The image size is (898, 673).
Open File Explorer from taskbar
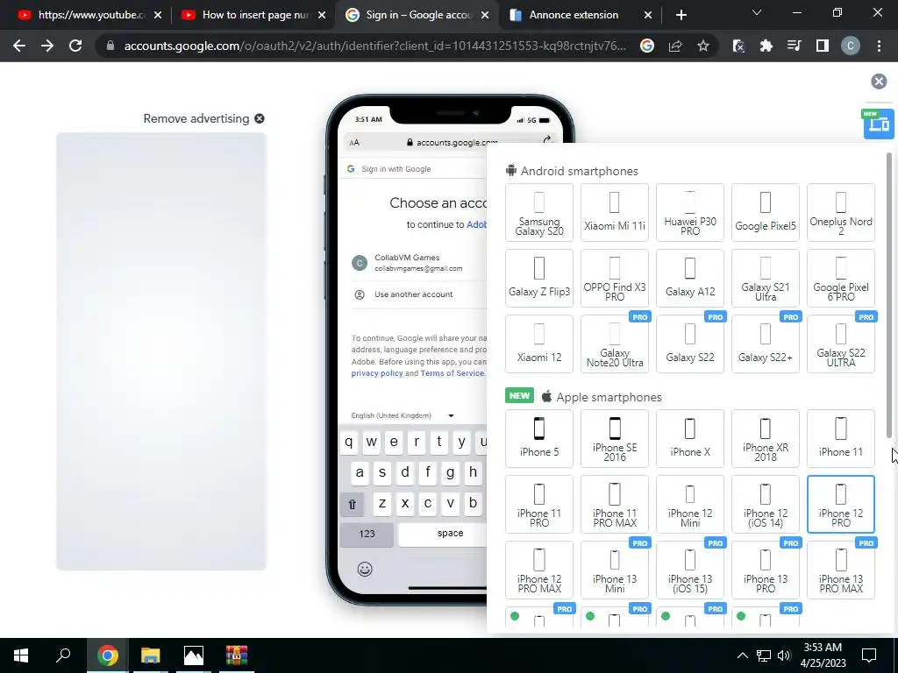[151, 655]
